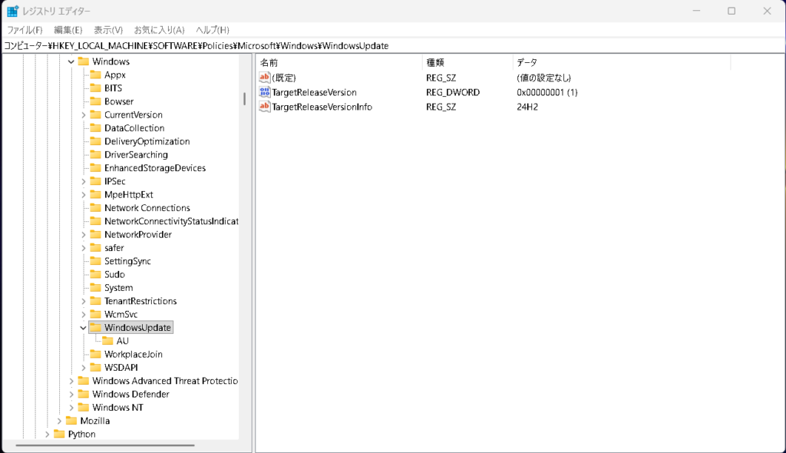Click the TargetReleaseVersionInfo string value icon
The image size is (786, 453).
(265, 107)
